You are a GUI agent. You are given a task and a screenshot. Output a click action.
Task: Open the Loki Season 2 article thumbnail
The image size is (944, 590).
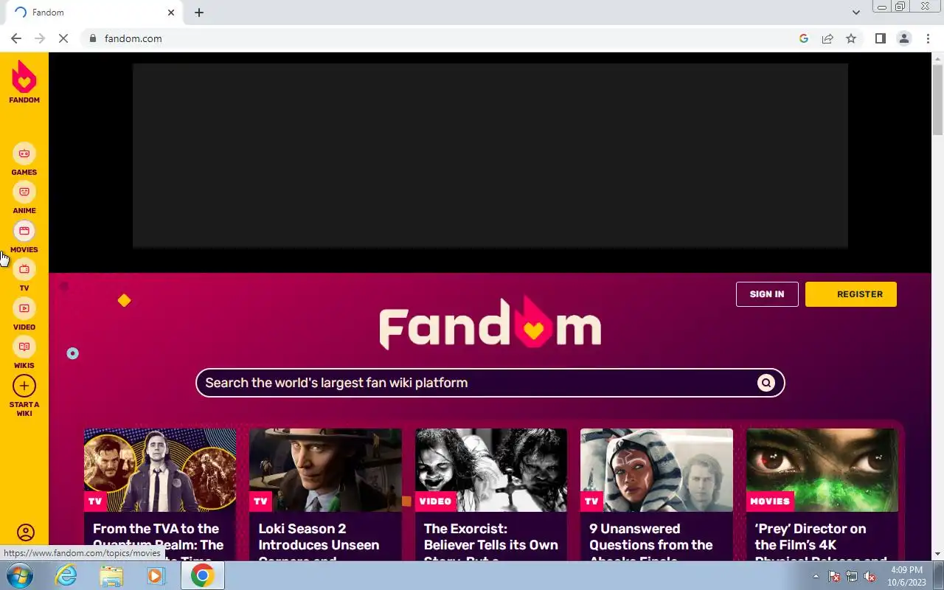pyautogui.click(x=325, y=471)
